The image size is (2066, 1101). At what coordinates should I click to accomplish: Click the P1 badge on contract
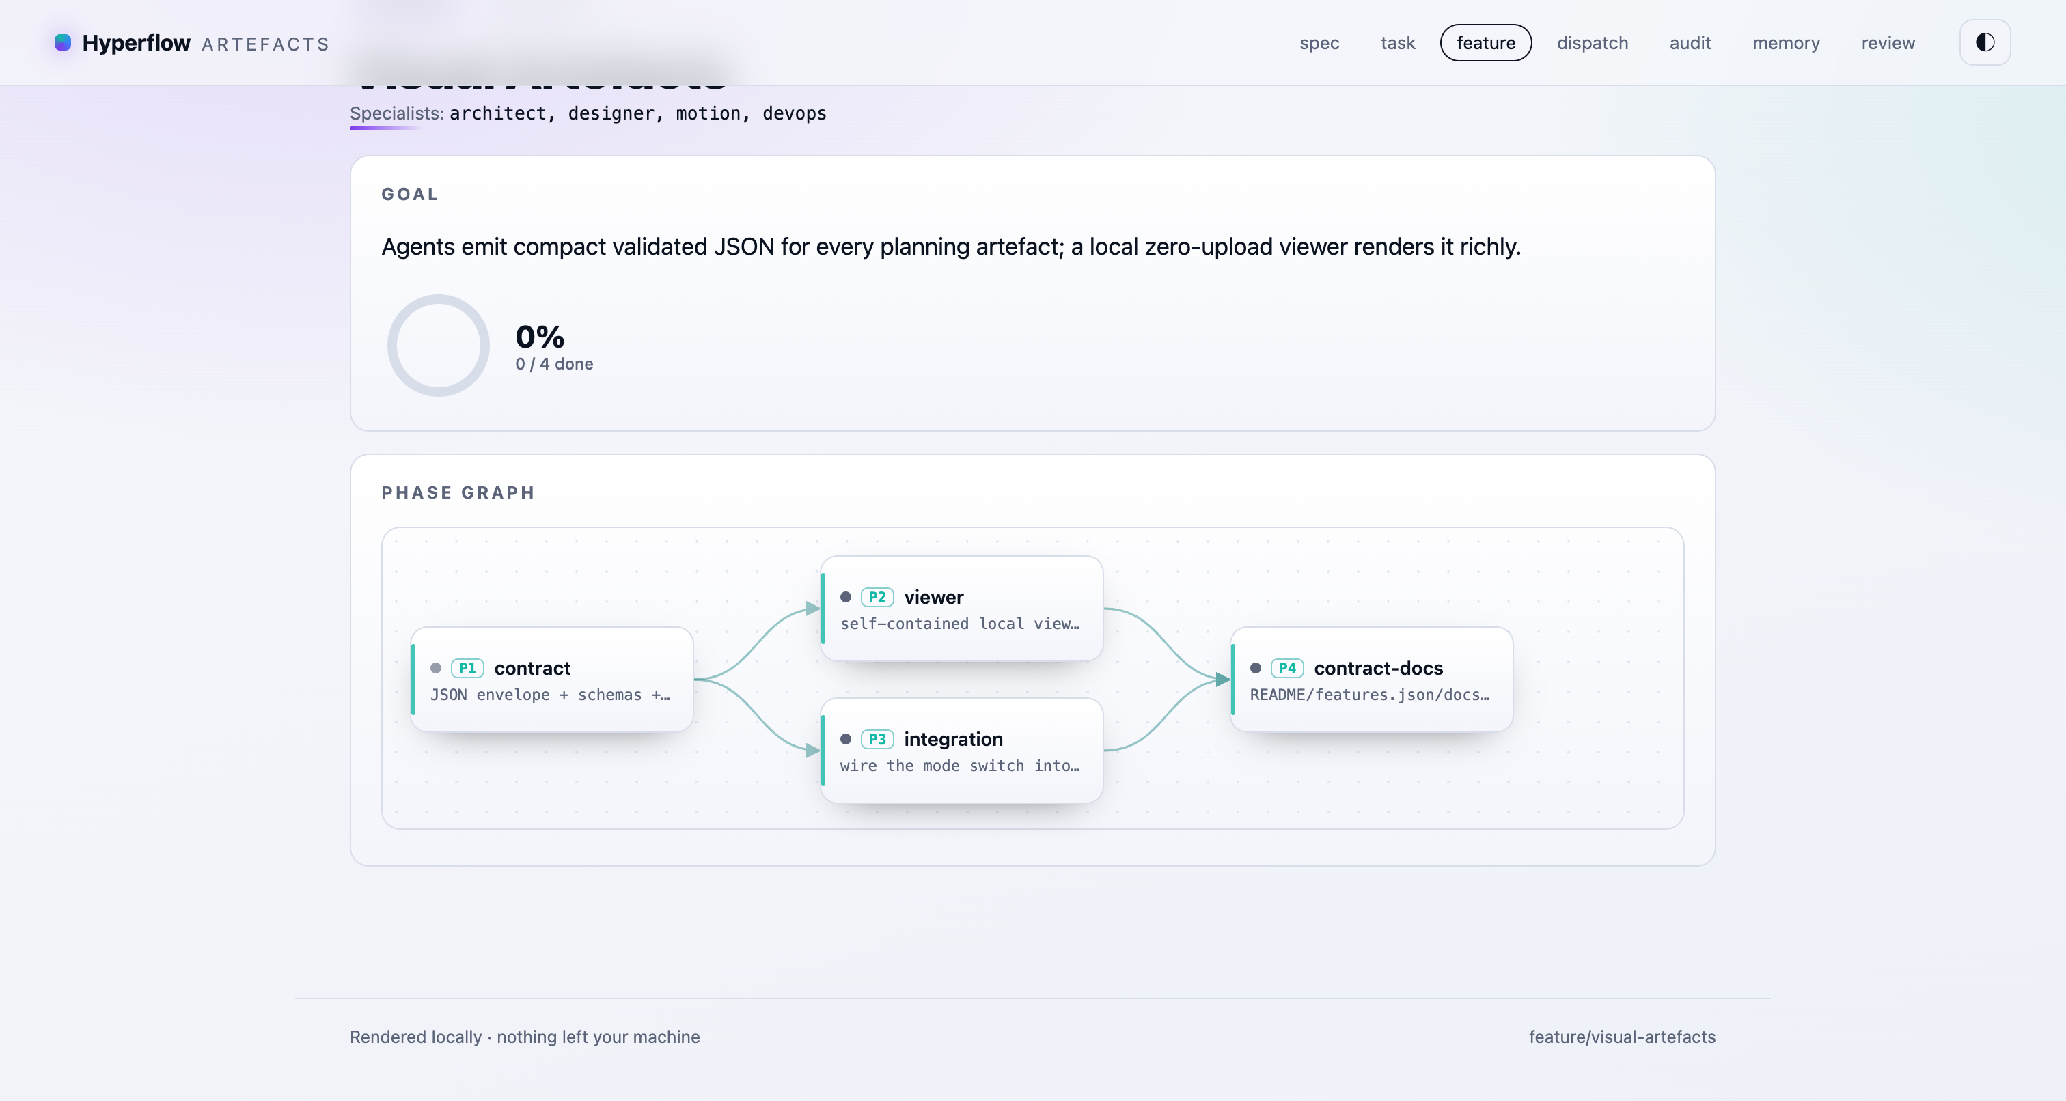click(x=467, y=668)
